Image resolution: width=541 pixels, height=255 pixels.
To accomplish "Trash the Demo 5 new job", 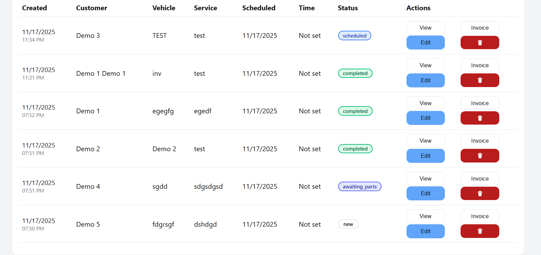I will click(x=479, y=231).
